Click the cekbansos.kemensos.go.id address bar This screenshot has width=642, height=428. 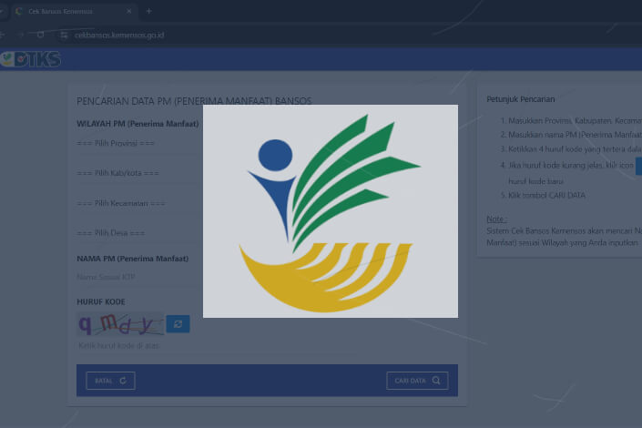(119, 35)
